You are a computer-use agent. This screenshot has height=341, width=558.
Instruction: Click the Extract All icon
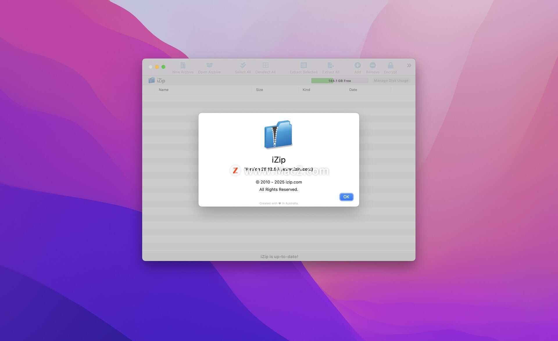330,65
